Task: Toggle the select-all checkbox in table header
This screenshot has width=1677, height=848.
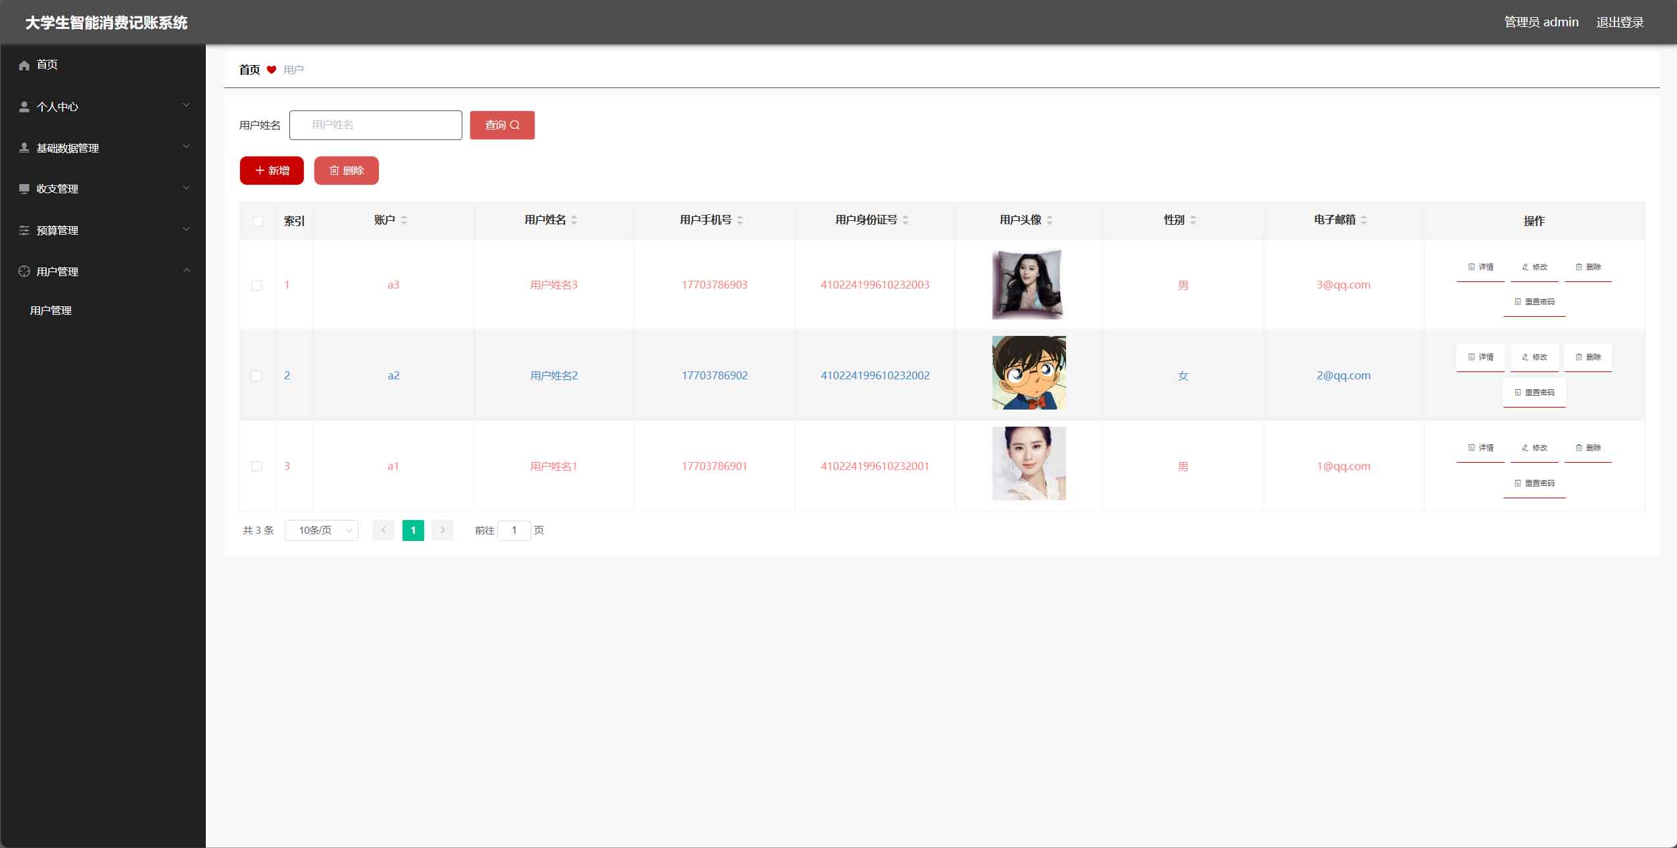Action: tap(258, 222)
